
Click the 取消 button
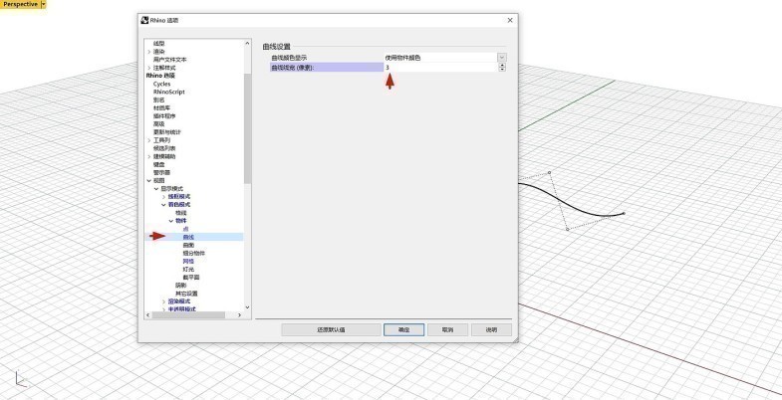click(x=447, y=329)
